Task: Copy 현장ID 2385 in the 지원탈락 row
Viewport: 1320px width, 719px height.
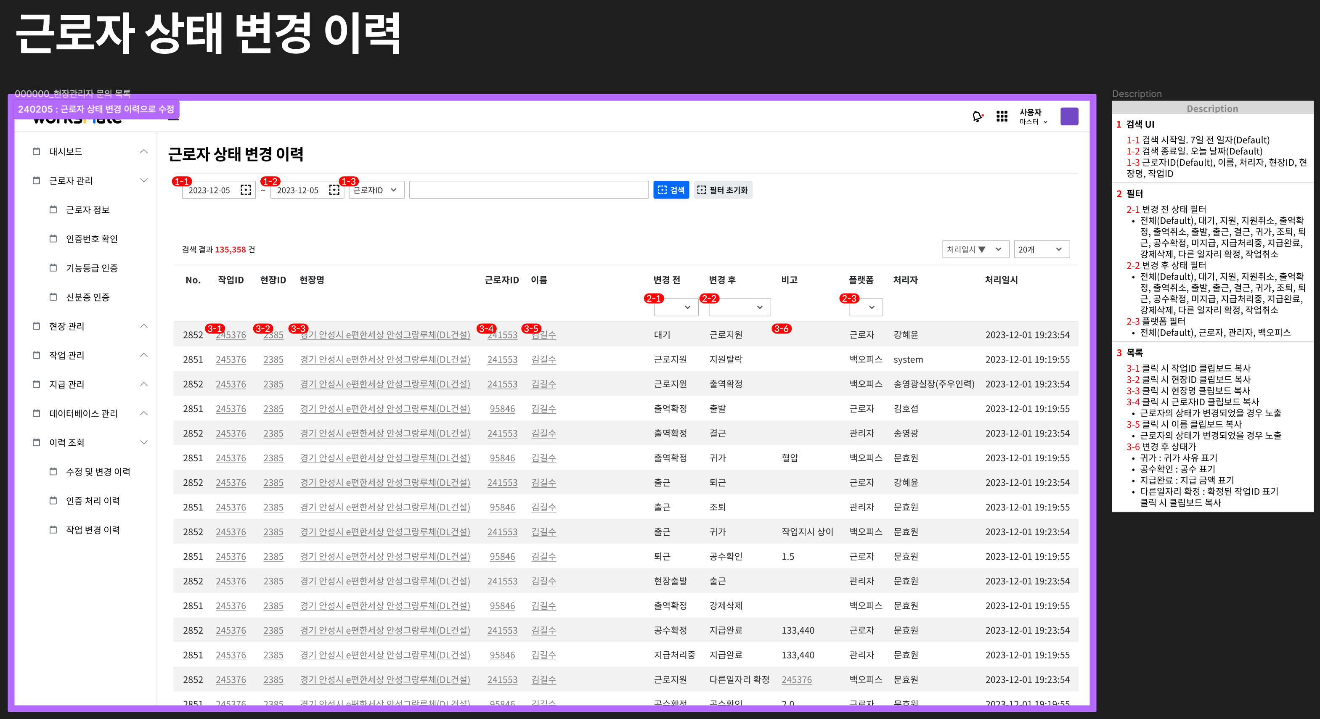Action: pyautogui.click(x=273, y=359)
